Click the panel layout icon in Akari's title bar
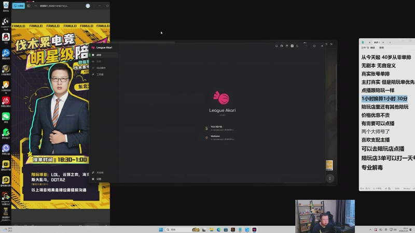The image size is (415, 233). pyautogui.click(x=292, y=46)
